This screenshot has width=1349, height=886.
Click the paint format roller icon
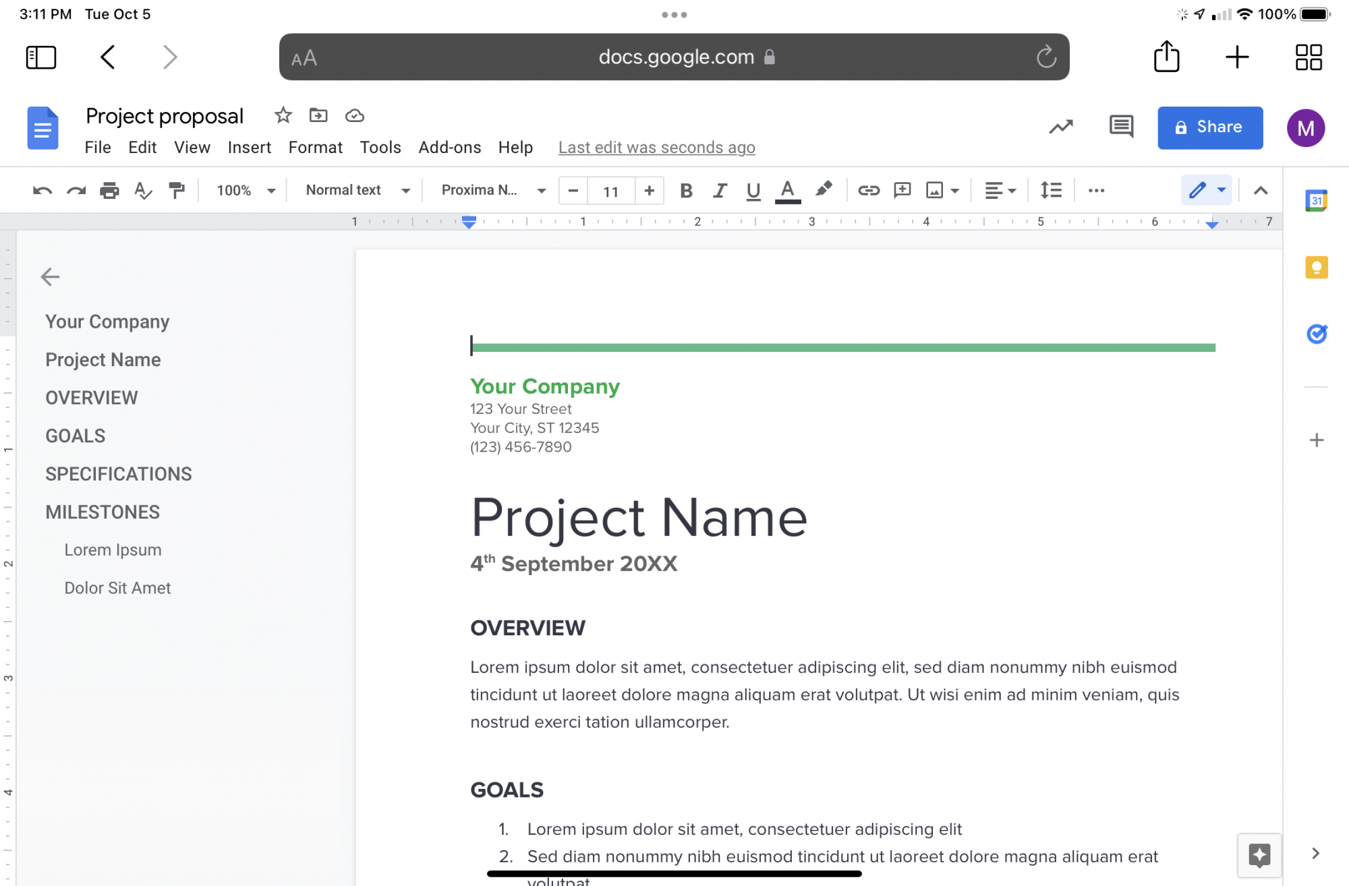click(x=177, y=190)
